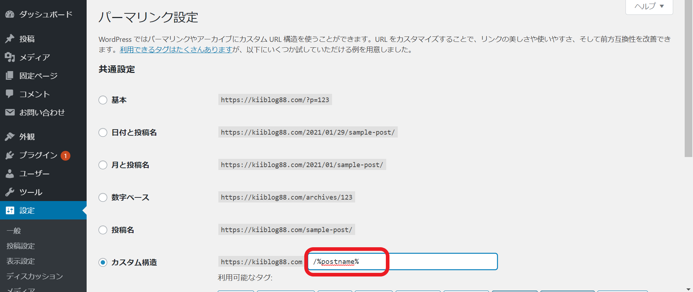Expand the ヘルプ dropdown tab
Screen dimensions: 693x292
point(649,6)
